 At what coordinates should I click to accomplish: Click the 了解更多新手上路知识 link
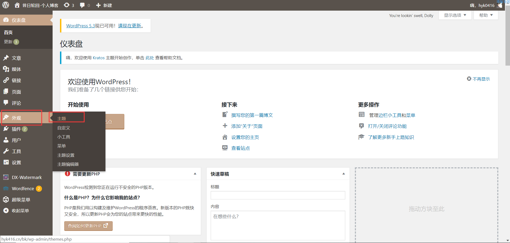point(391,137)
